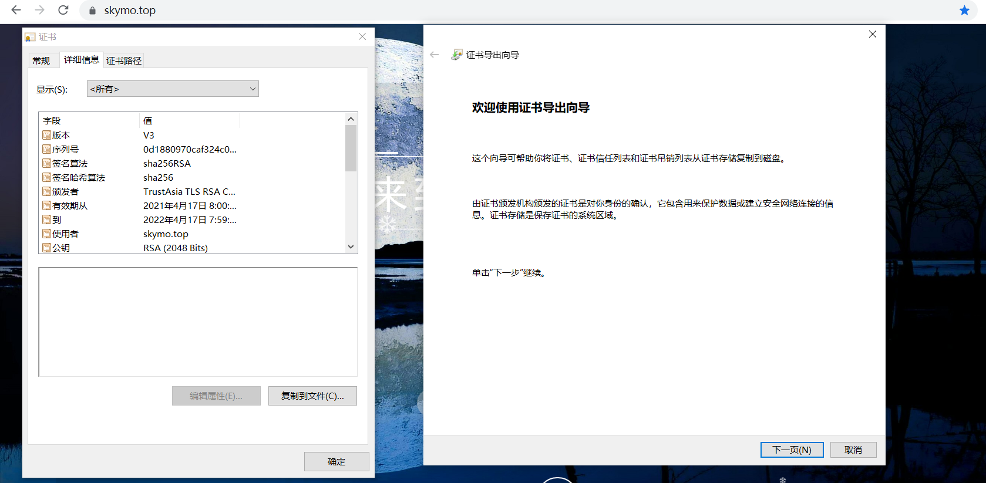The height and width of the screenshot is (483, 986).
Task: Reload the skymo.top page
Action: tap(63, 10)
